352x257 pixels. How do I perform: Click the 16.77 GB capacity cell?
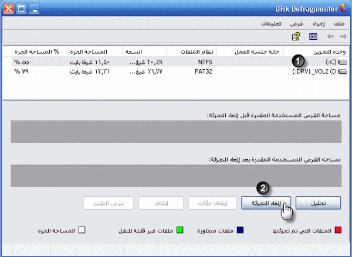click(x=146, y=71)
